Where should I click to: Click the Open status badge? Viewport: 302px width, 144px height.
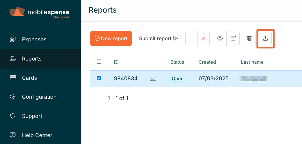coord(177,79)
